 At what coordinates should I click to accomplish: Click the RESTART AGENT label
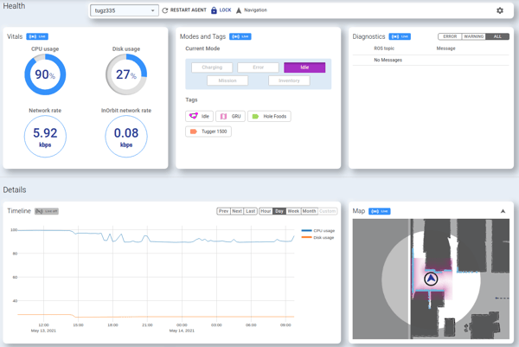tap(188, 10)
